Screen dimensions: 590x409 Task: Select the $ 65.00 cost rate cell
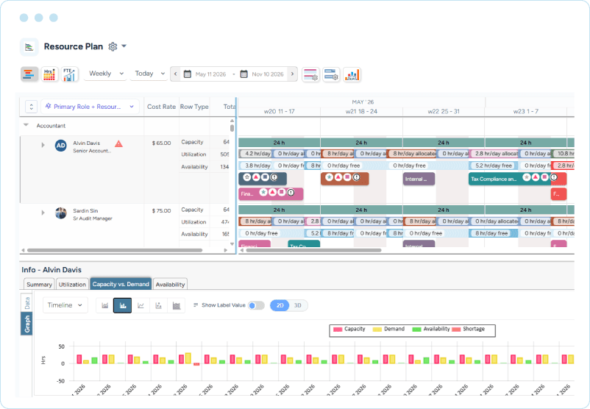point(161,143)
